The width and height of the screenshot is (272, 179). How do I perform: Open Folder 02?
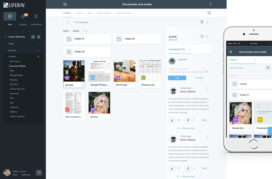pos(137,39)
